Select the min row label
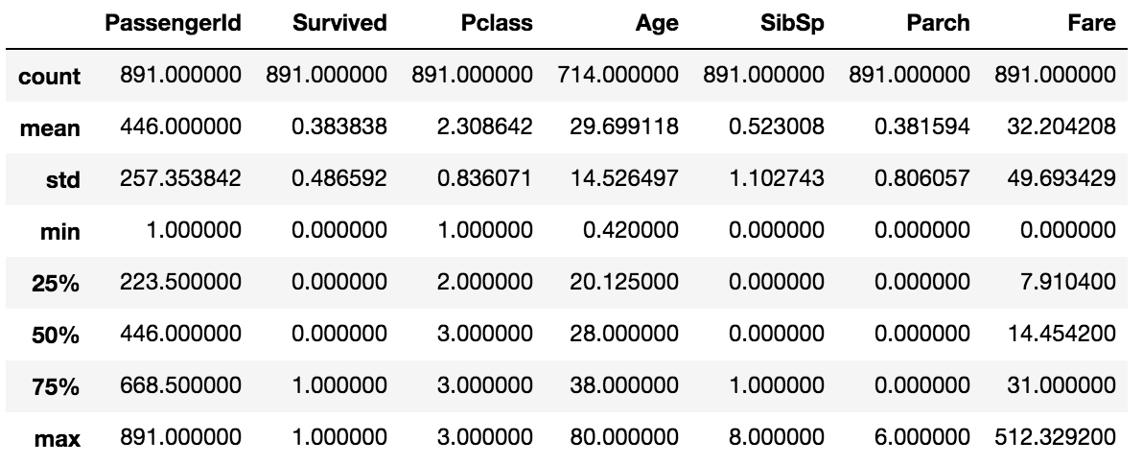This screenshot has height=464, width=1143. coord(63,231)
